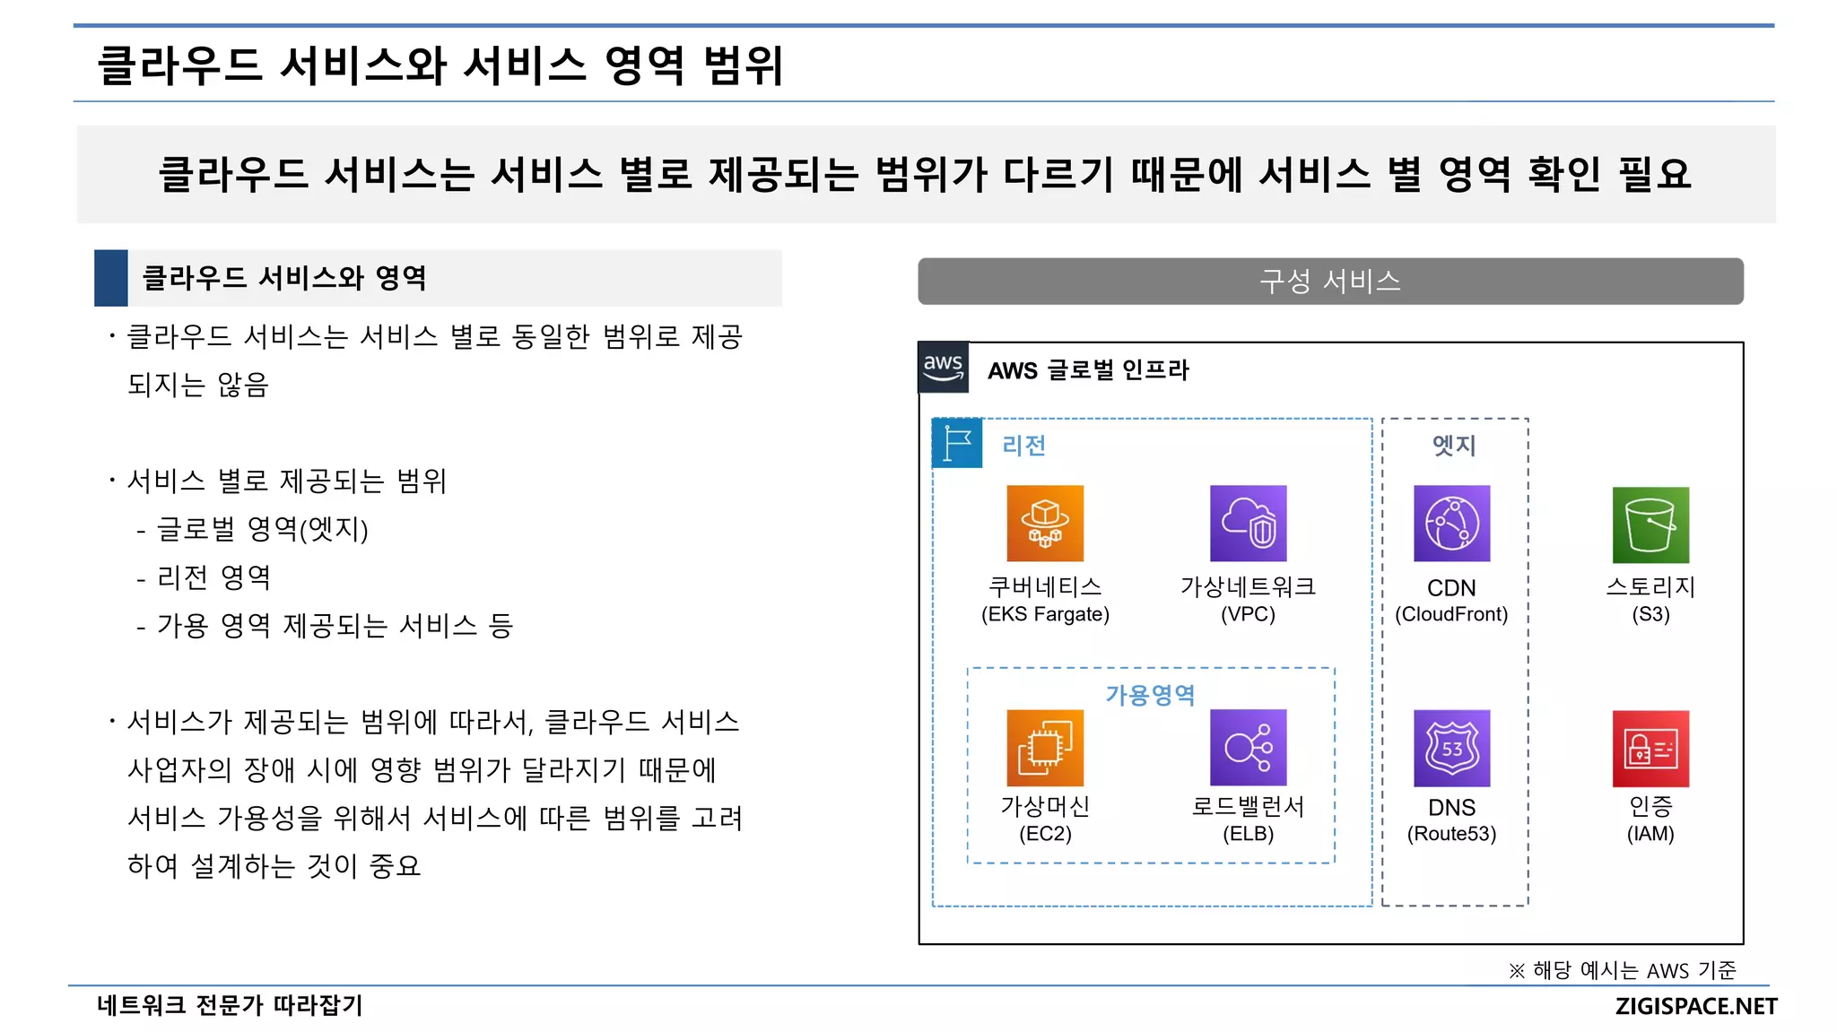Click the first bullet about 동일한 범위로 제공
Image resolution: width=1837 pixels, height=1032 pixels.
(x=425, y=337)
